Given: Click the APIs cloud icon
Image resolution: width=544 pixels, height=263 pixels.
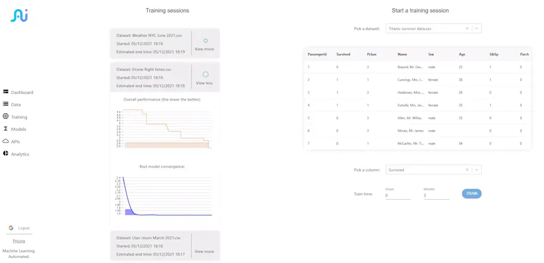Looking at the screenshot, I should pyautogui.click(x=5, y=141).
